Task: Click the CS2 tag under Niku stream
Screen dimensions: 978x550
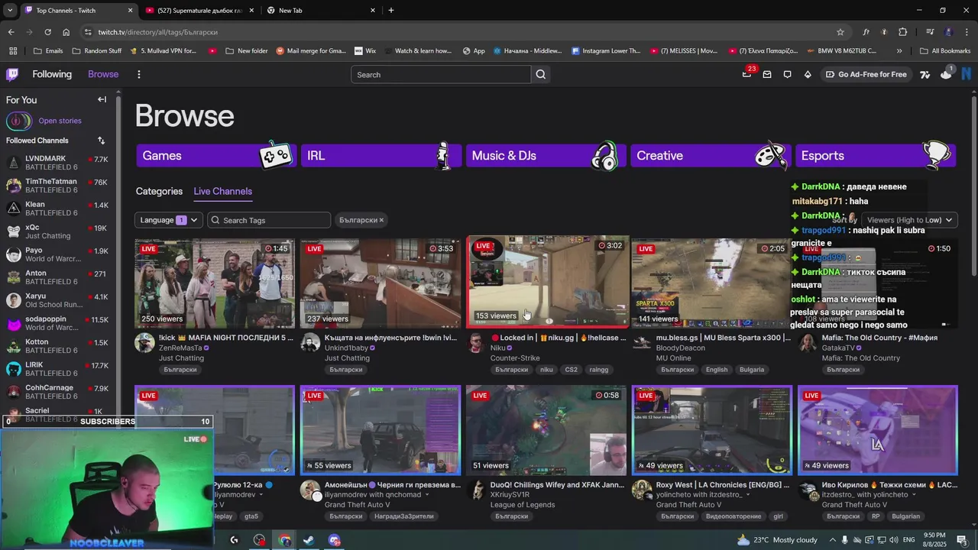Action: (x=571, y=369)
